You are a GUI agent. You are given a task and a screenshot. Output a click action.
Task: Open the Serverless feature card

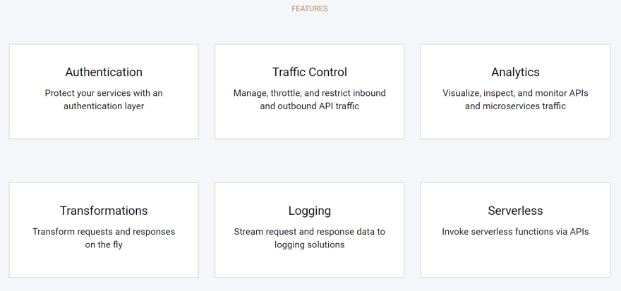tap(515, 230)
